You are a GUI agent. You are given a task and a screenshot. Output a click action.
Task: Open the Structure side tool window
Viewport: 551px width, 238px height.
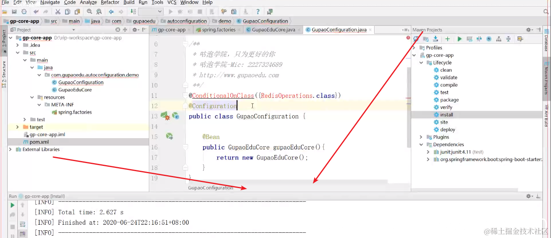pos(4,75)
